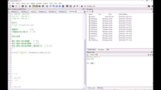
Task: Run the current cell
Action: click(33, 6)
